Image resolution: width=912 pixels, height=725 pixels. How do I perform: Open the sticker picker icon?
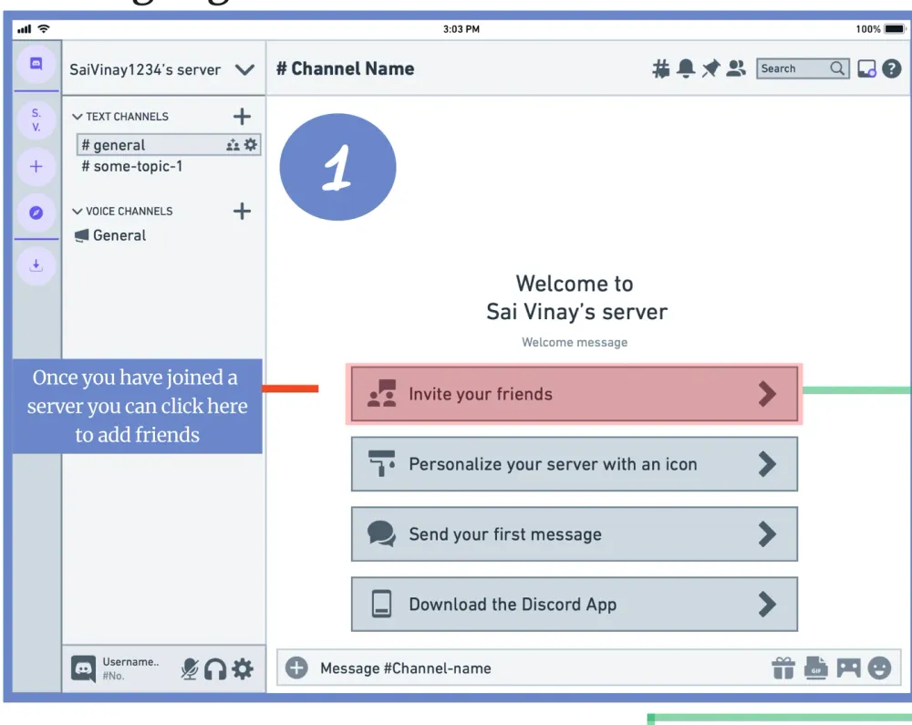coord(848,668)
